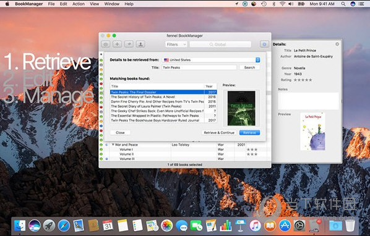This screenshot has height=236, width=370.
Task: Open Launchpad rocket icon in dock
Action: (49, 225)
